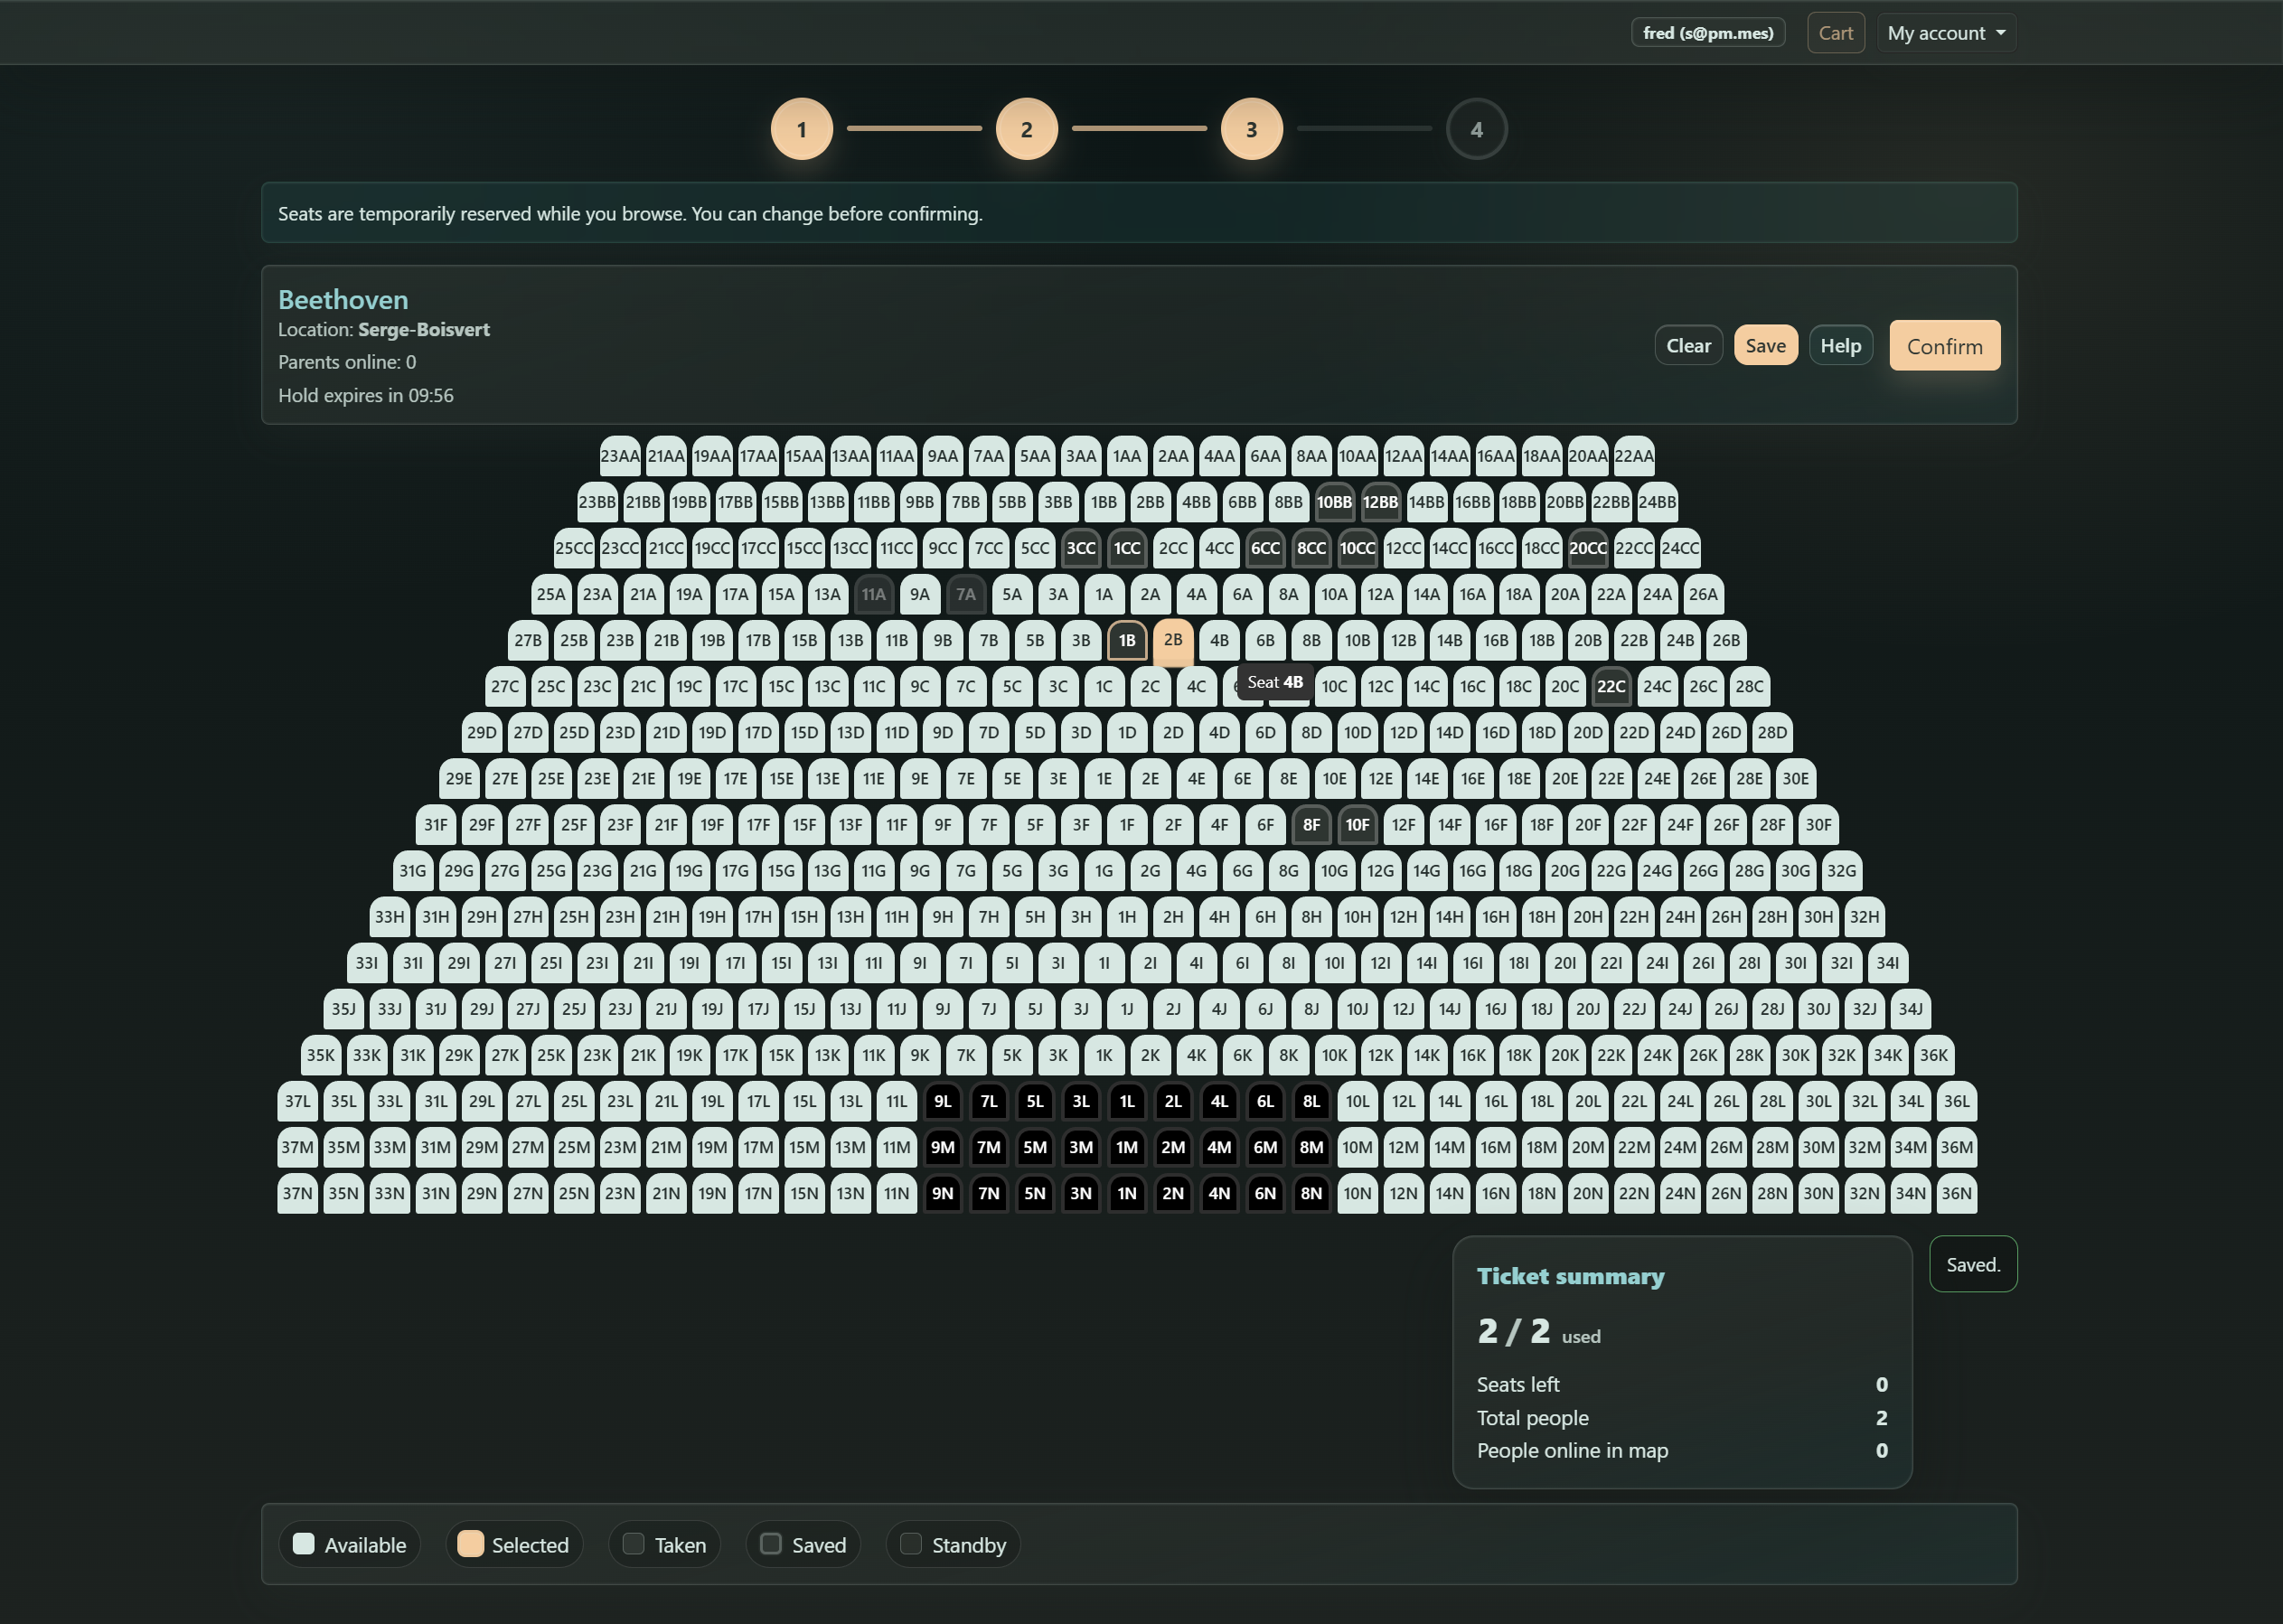This screenshot has height=1624, width=2283.
Task: Click the Selected legend item
Action: [x=514, y=1545]
